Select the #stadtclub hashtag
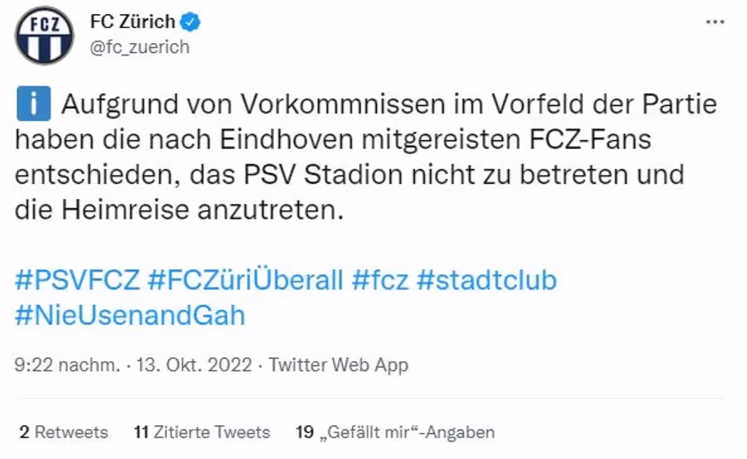The image size is (747, 459). click(x=486, y=280)
